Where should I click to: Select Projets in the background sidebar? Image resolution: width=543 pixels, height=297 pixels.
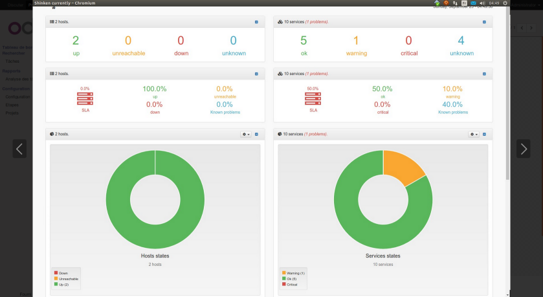12,113
